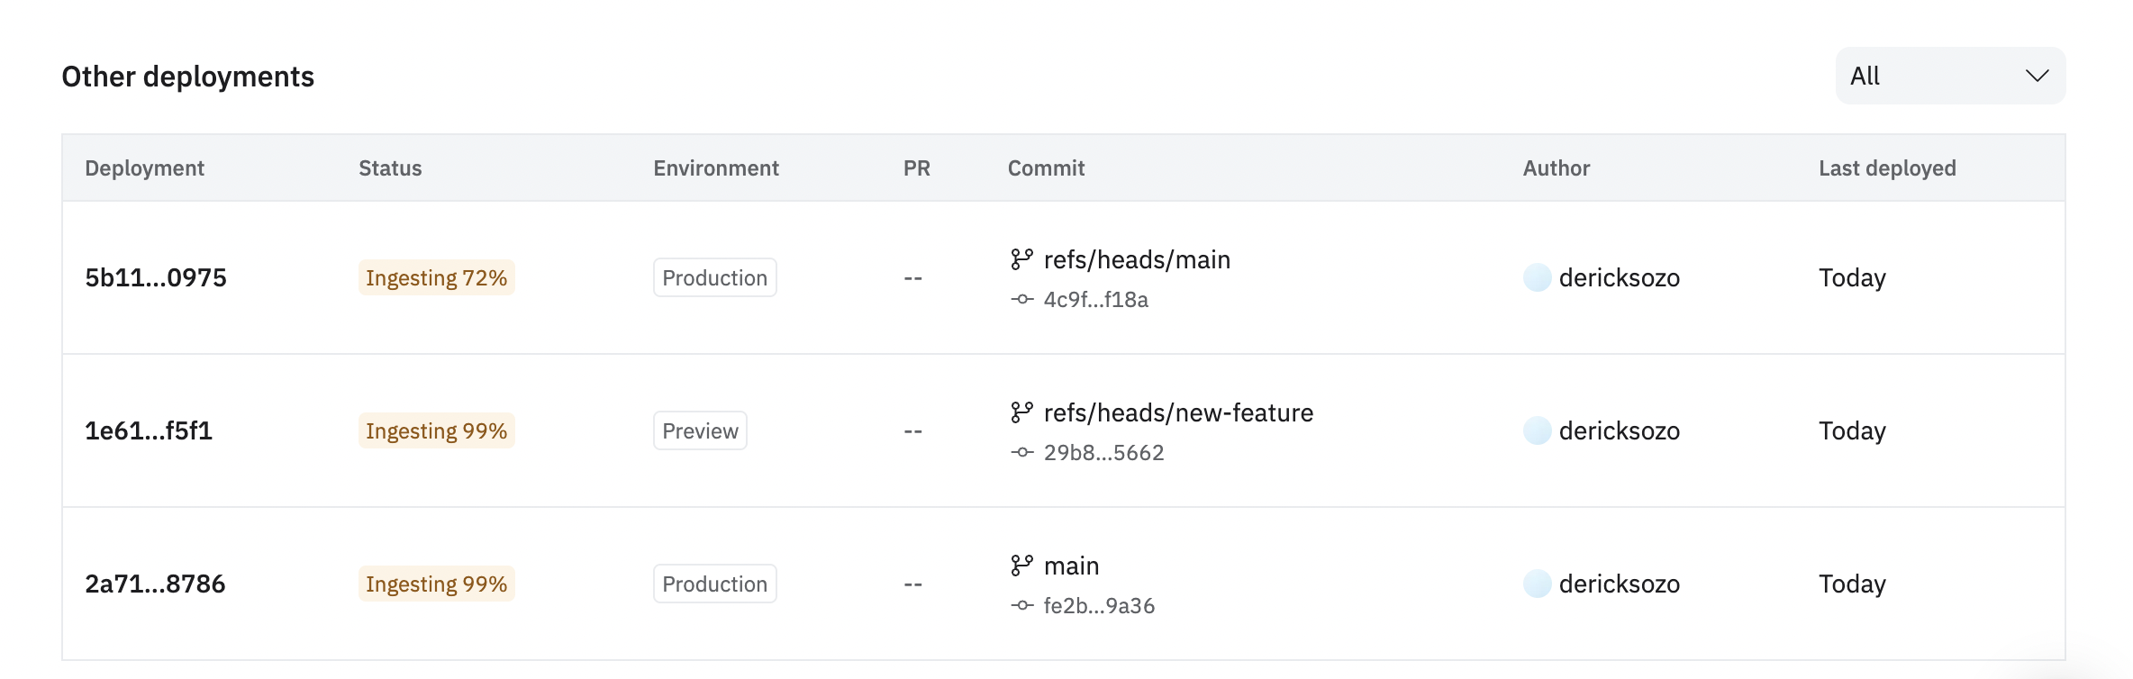Click the branch icon beside refs/heads/new-feature
This screenshot has height=679, width=2133.
pyautogui.click(x=1021, y=412)
